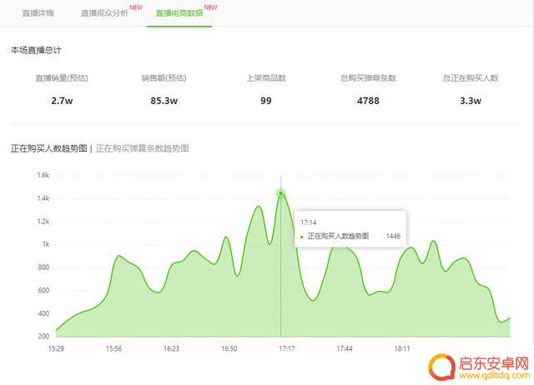
Task: Click the 销售额(预估) label
Action: click(x=164, y=78)
